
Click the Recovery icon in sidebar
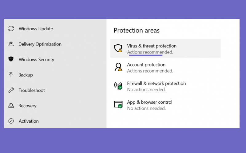pyautogui.click(x=11, y=106)
